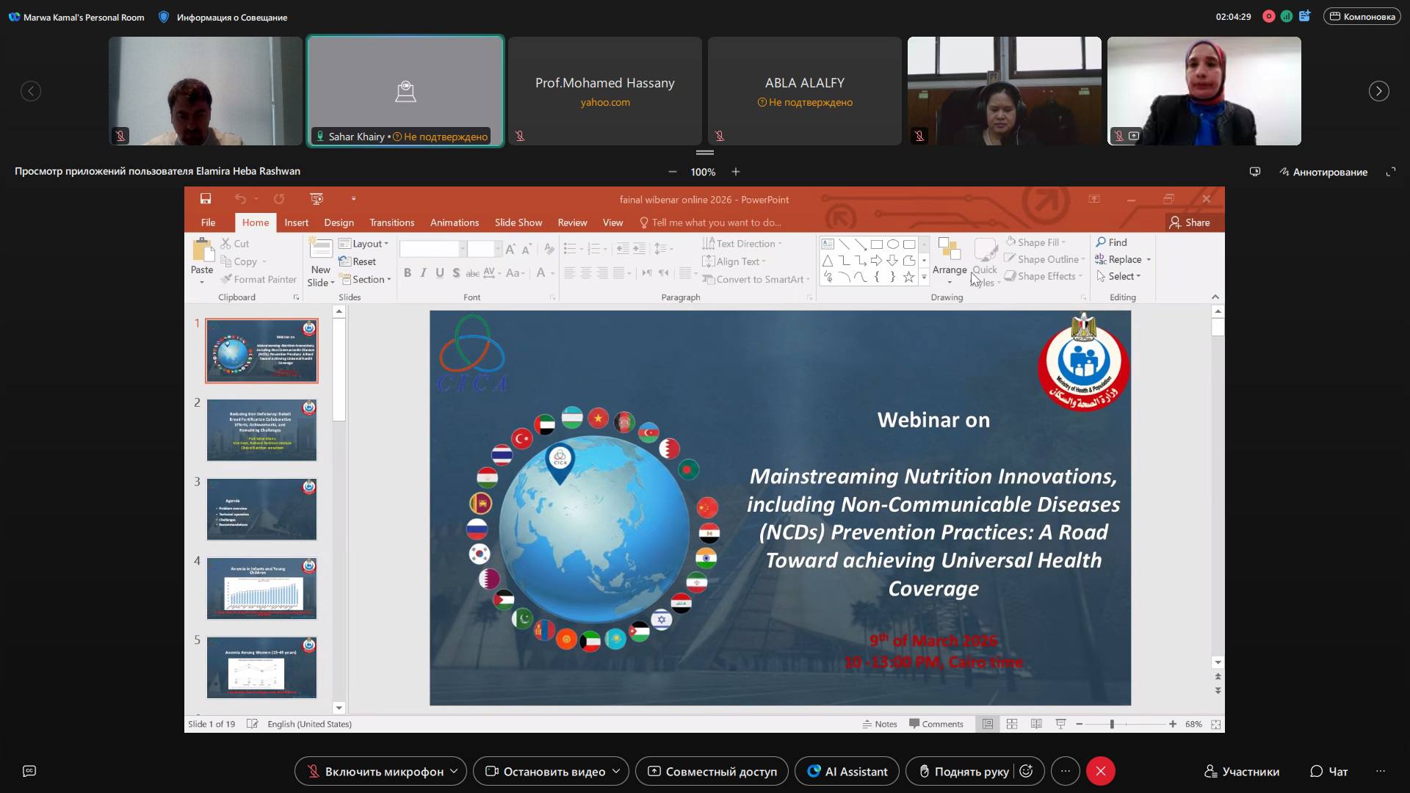Click the red leave meeting button
1410x793 pixels.
pos(1100,771)
